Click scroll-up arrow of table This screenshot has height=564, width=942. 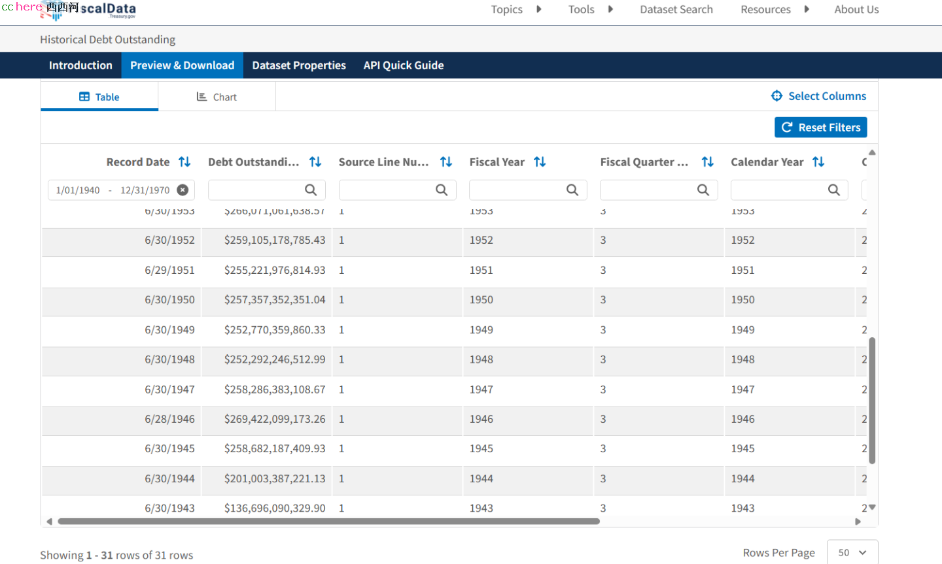tap(872, 152)
